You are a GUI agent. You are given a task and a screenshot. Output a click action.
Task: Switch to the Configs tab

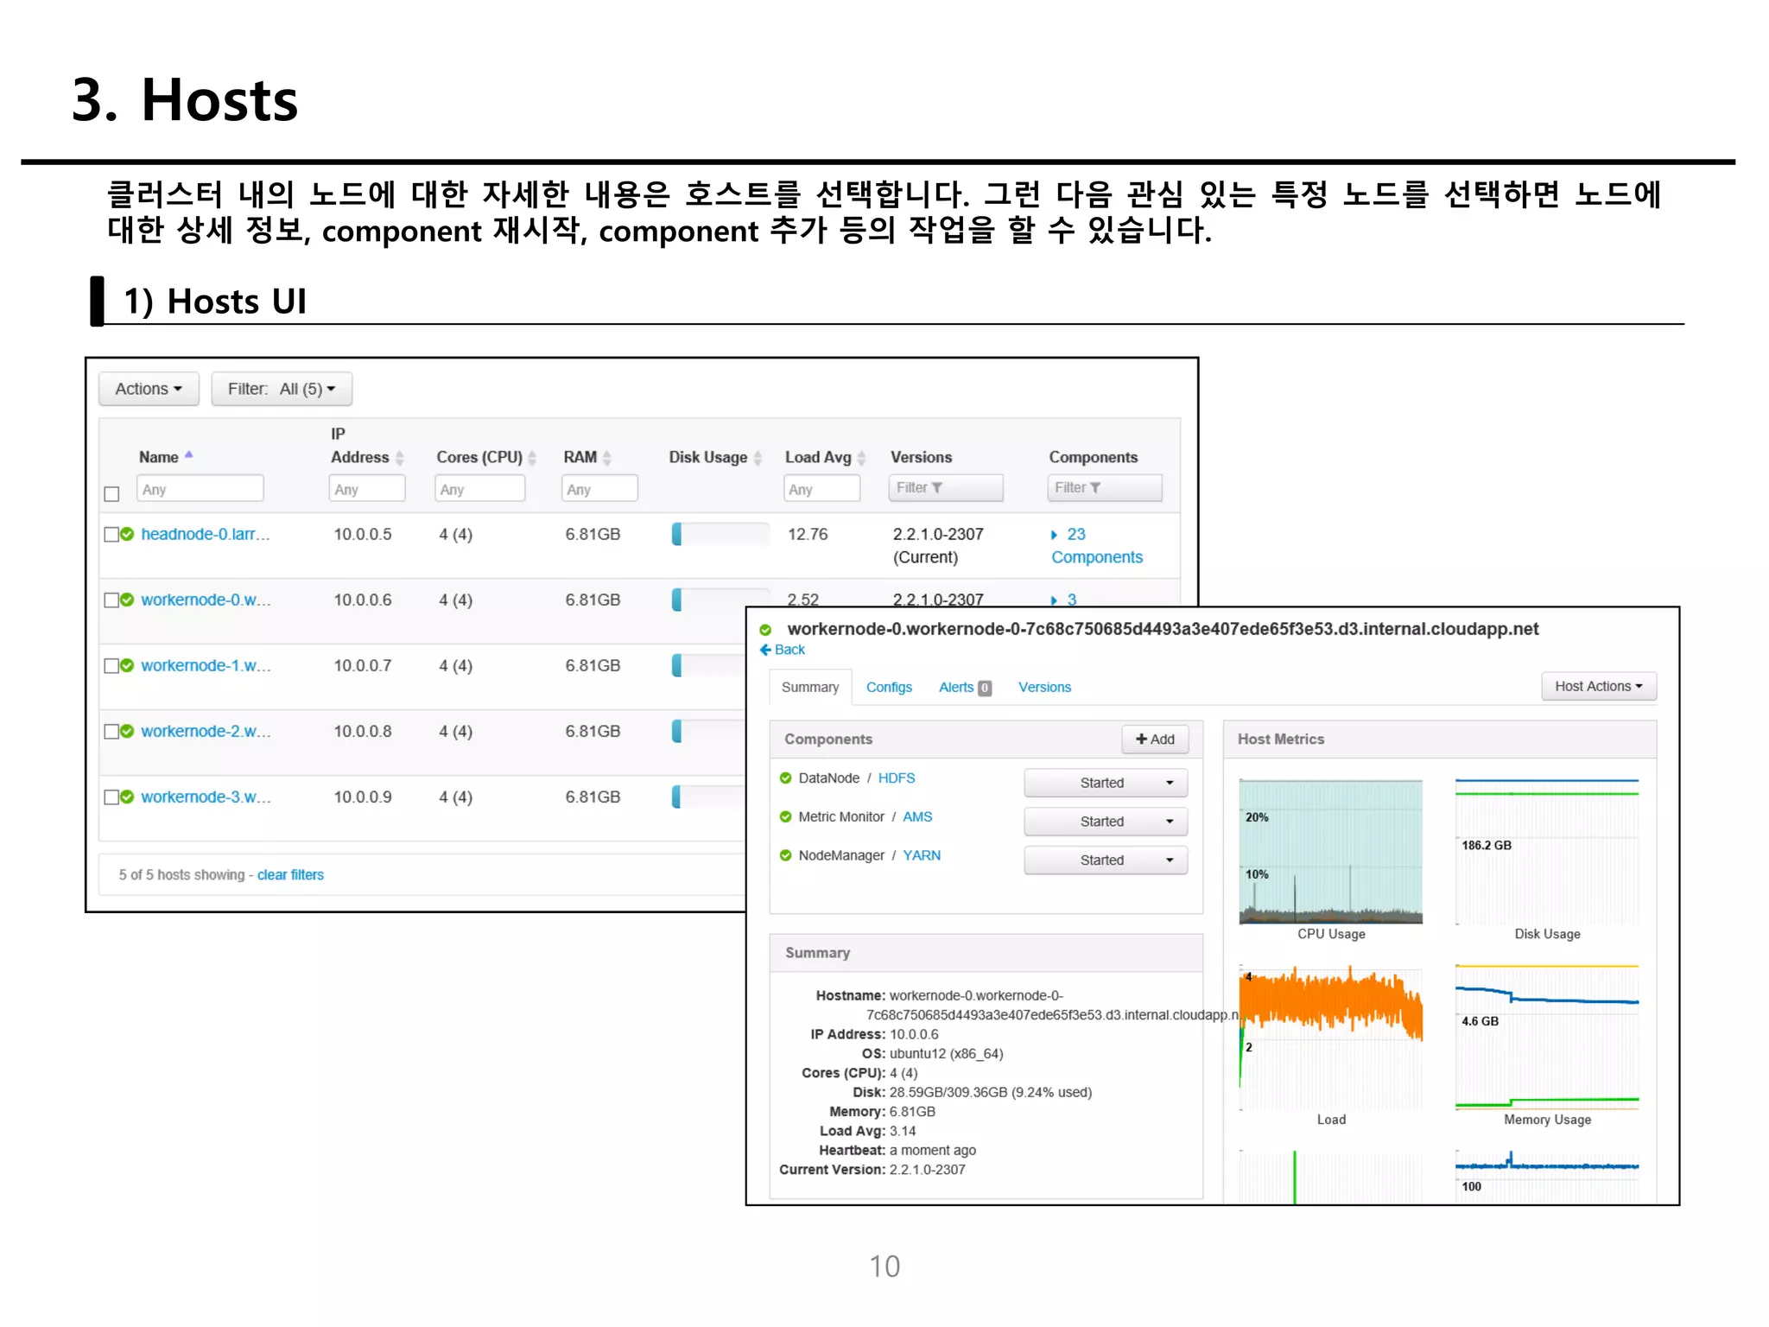[x=889, y=688]
